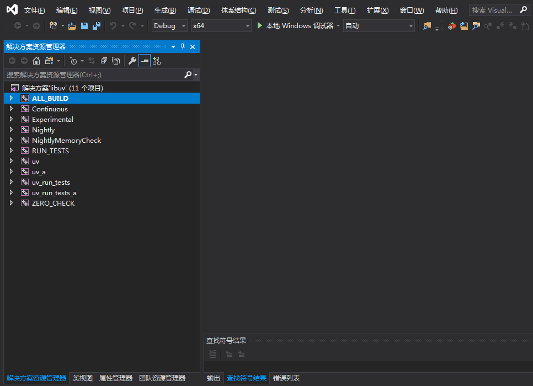
Task: Open the Properties wrench icon in Solution Explorer
Action: pos(132,61)
